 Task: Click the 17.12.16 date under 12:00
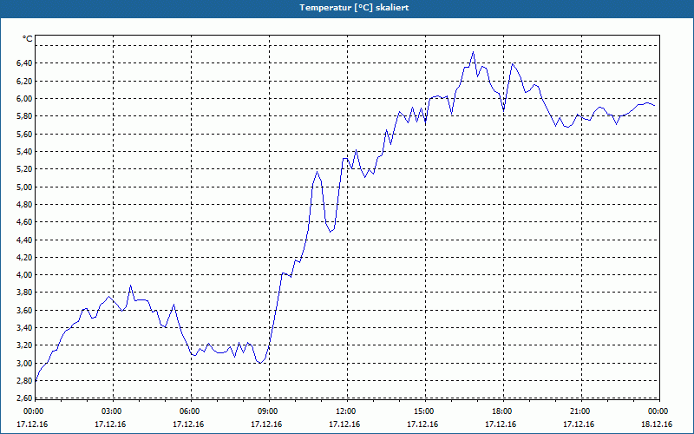coord(344,424)
